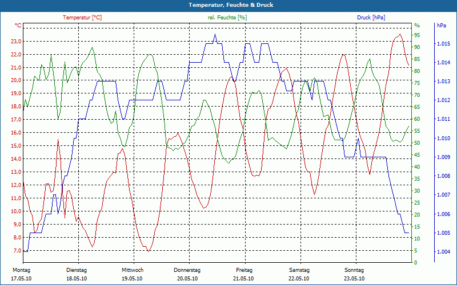The height and width of the screenshot is (285, 457).
Task: Click the '1.012' pressure axis value
Action: (443, 100)
